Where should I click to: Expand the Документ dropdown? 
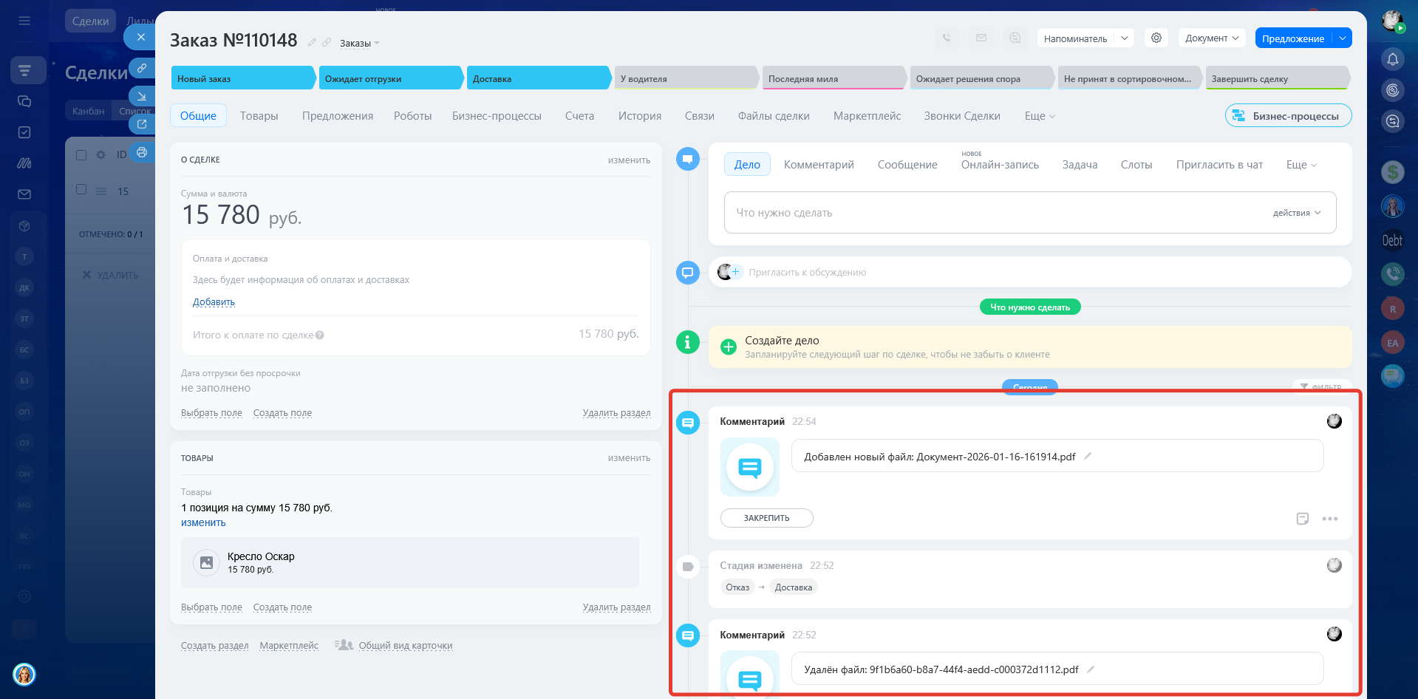pos(1212,38)
